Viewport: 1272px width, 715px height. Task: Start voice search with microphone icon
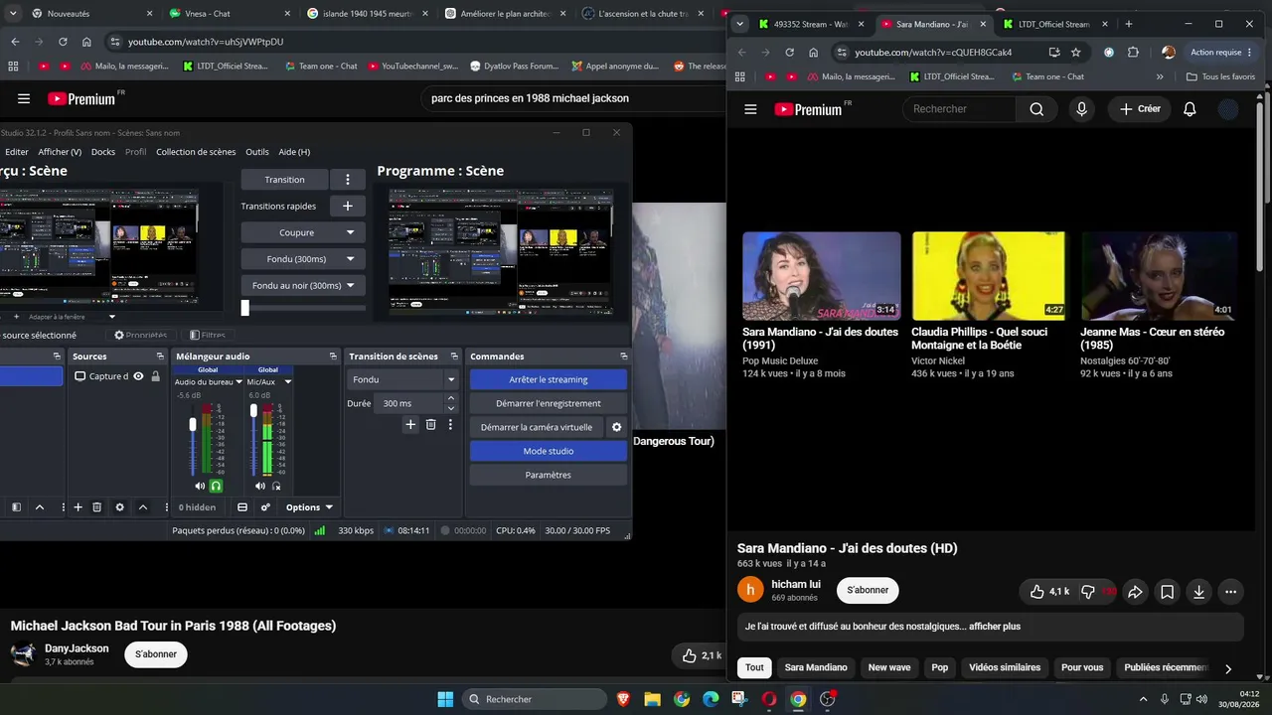click(x=1082, y=109)
